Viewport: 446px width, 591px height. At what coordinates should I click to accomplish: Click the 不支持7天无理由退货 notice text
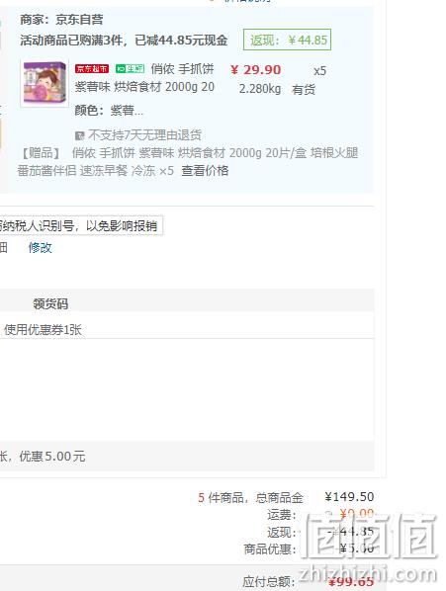[x=144, y=135]
